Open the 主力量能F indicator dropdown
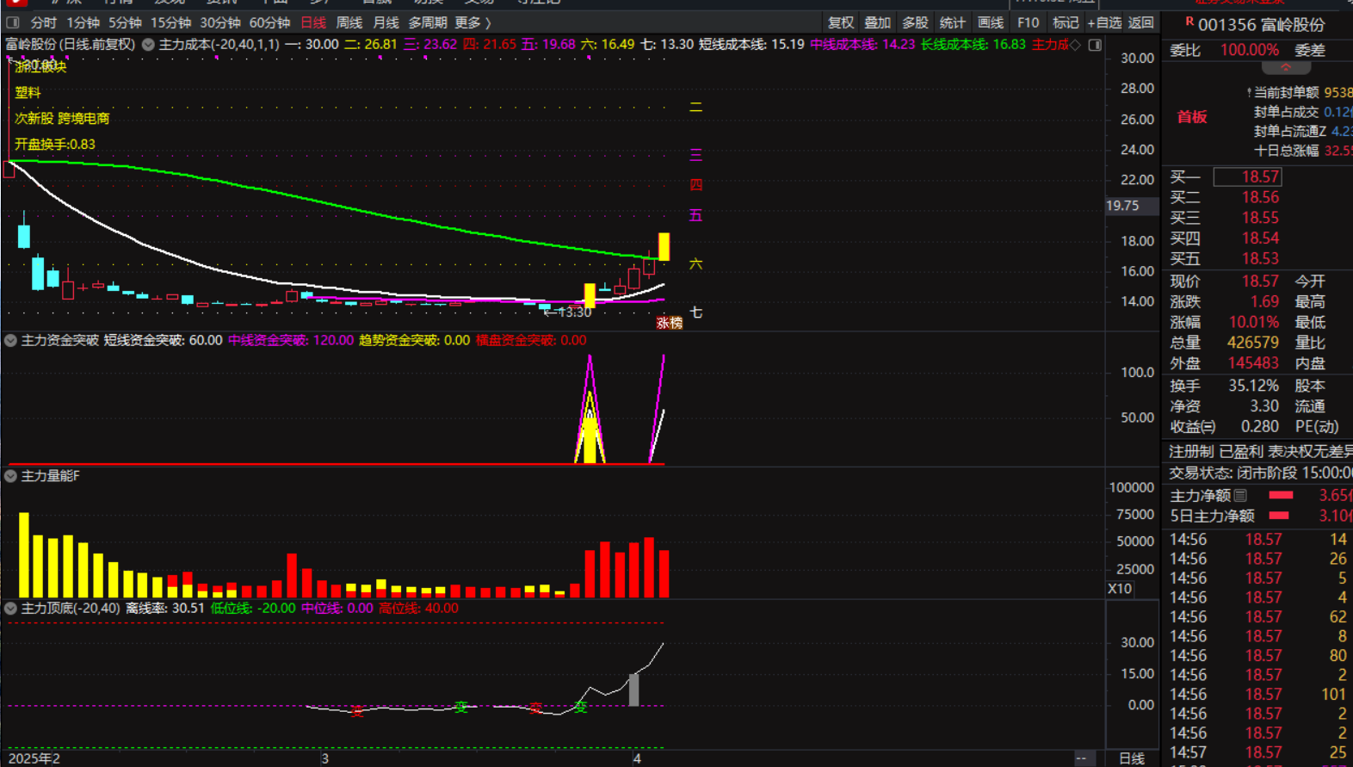 (x=10, y=476)
